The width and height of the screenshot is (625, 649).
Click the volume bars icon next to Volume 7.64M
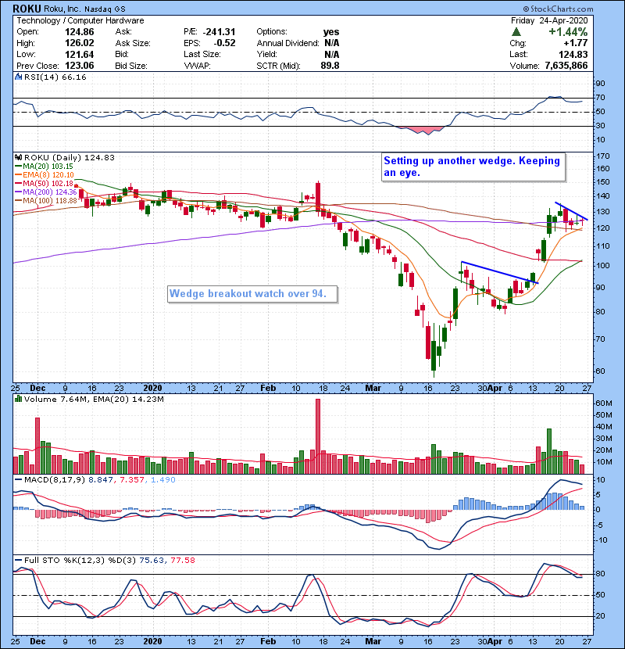(x=18, y=399)
